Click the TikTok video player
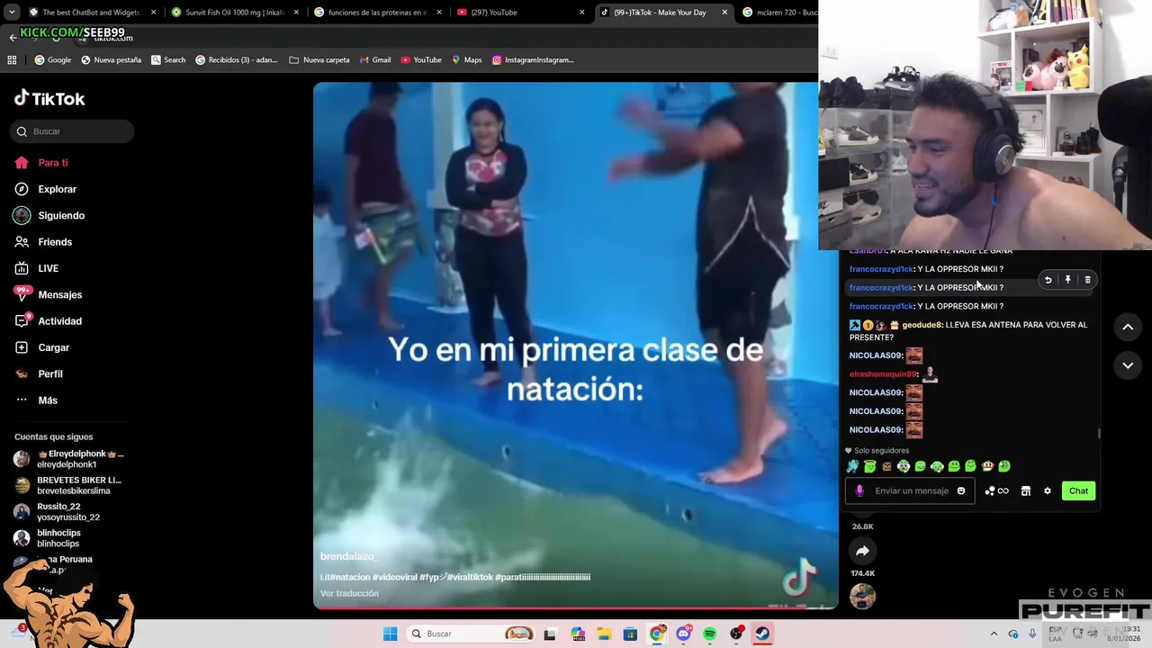The width and height of the screenshot is (1152, 648). (x=576, y=346)
